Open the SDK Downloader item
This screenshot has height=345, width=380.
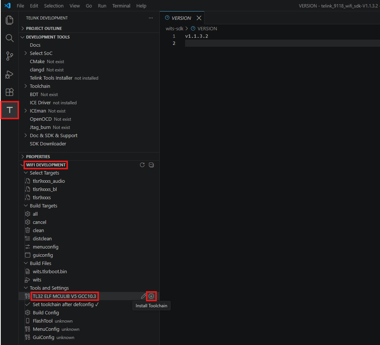(48, 144)
